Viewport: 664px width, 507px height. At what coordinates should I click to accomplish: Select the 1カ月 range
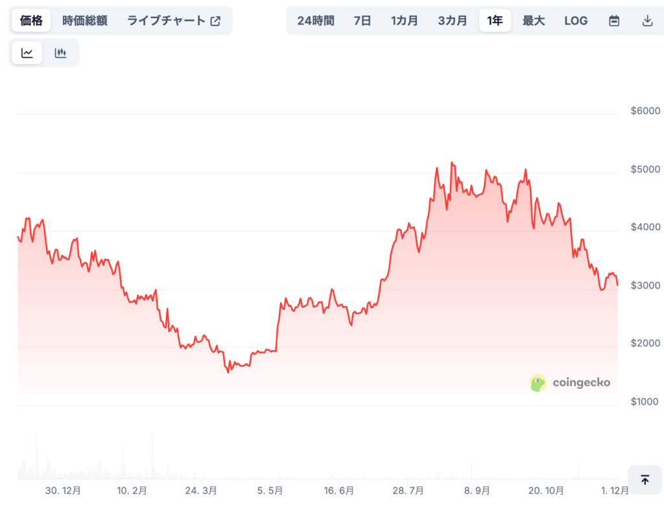(404, 20)
